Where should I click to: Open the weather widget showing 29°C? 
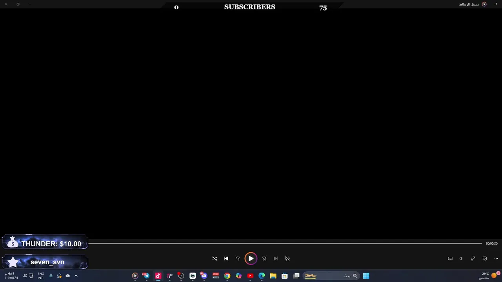point(490,276)
